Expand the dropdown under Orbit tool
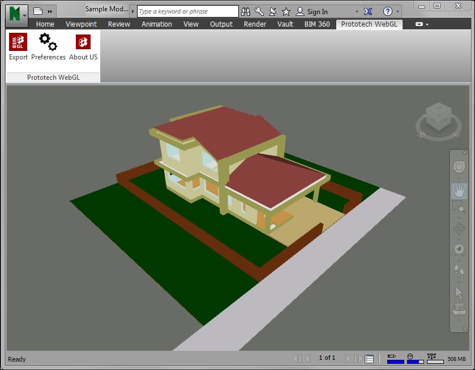 pos(459,238)
